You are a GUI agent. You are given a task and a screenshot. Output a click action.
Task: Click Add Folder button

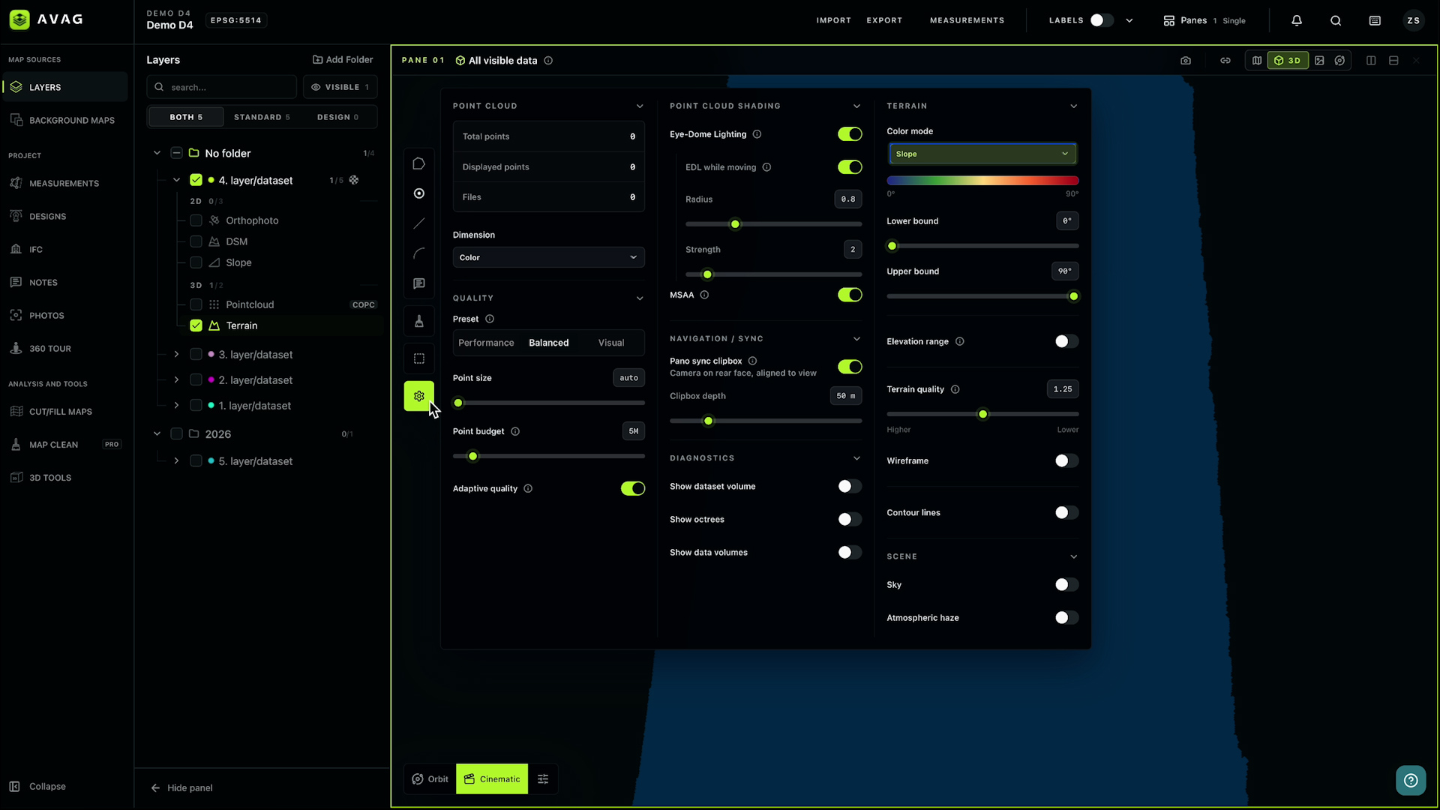point(343,59)
